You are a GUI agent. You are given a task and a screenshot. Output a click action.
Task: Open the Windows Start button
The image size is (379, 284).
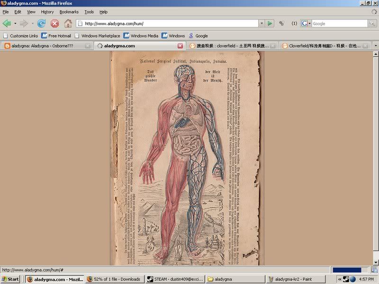[10, 279]
